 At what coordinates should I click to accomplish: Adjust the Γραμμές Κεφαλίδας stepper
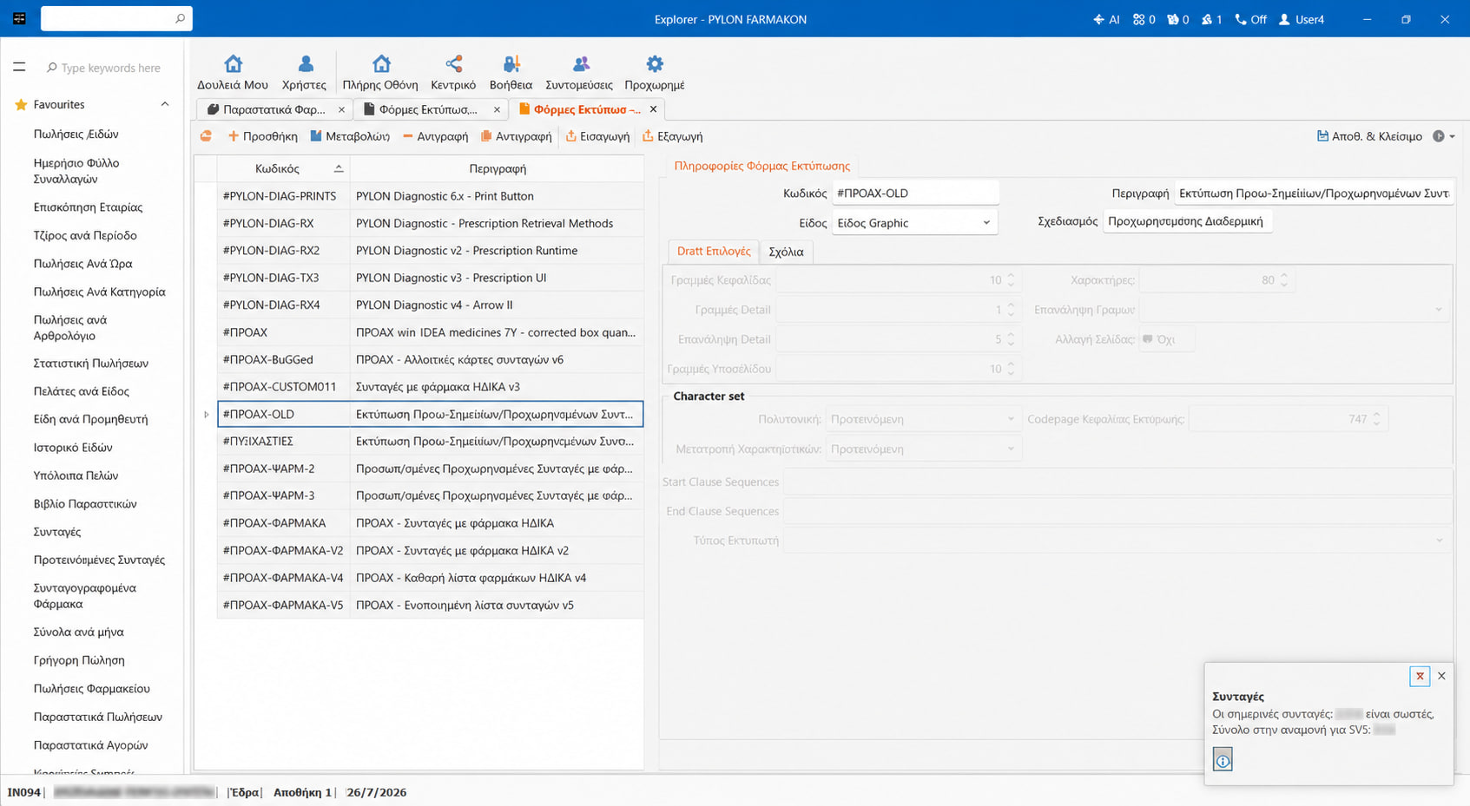pos(1011,280)
